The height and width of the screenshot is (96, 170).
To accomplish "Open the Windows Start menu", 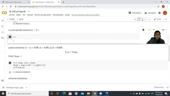I will [3, 94].
